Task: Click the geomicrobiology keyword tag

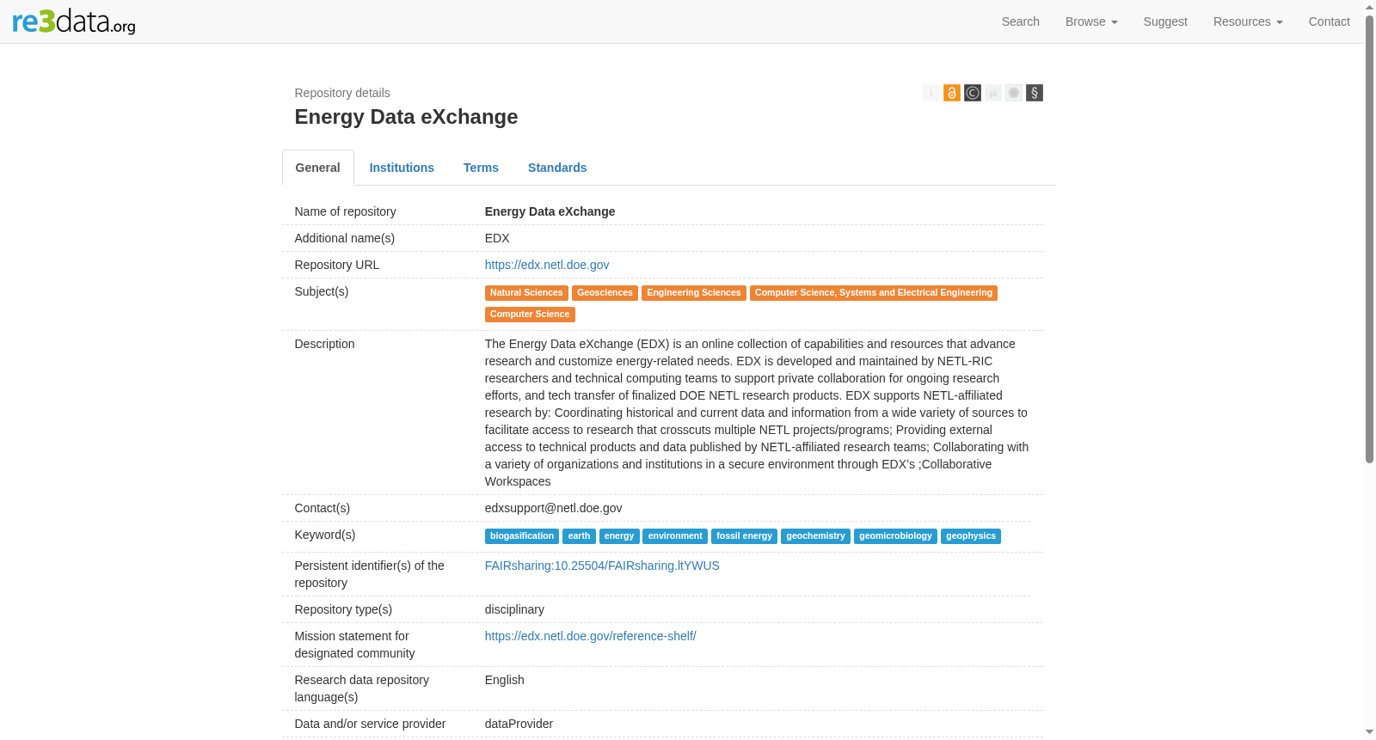Action: pos(895,536)
